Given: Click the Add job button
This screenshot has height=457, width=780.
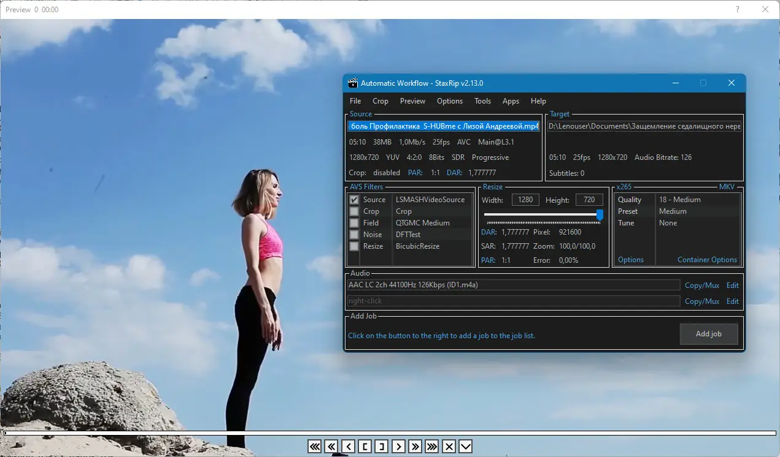Looking at the screenshot, I should [x=709, y=334].
